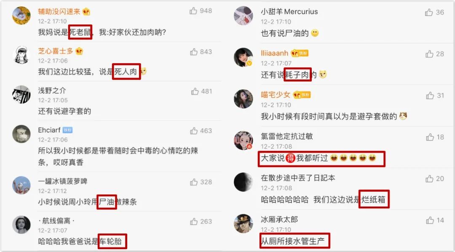Thumbs-up 一罐冰镇菠萝啤's comment

pos(194,182)
